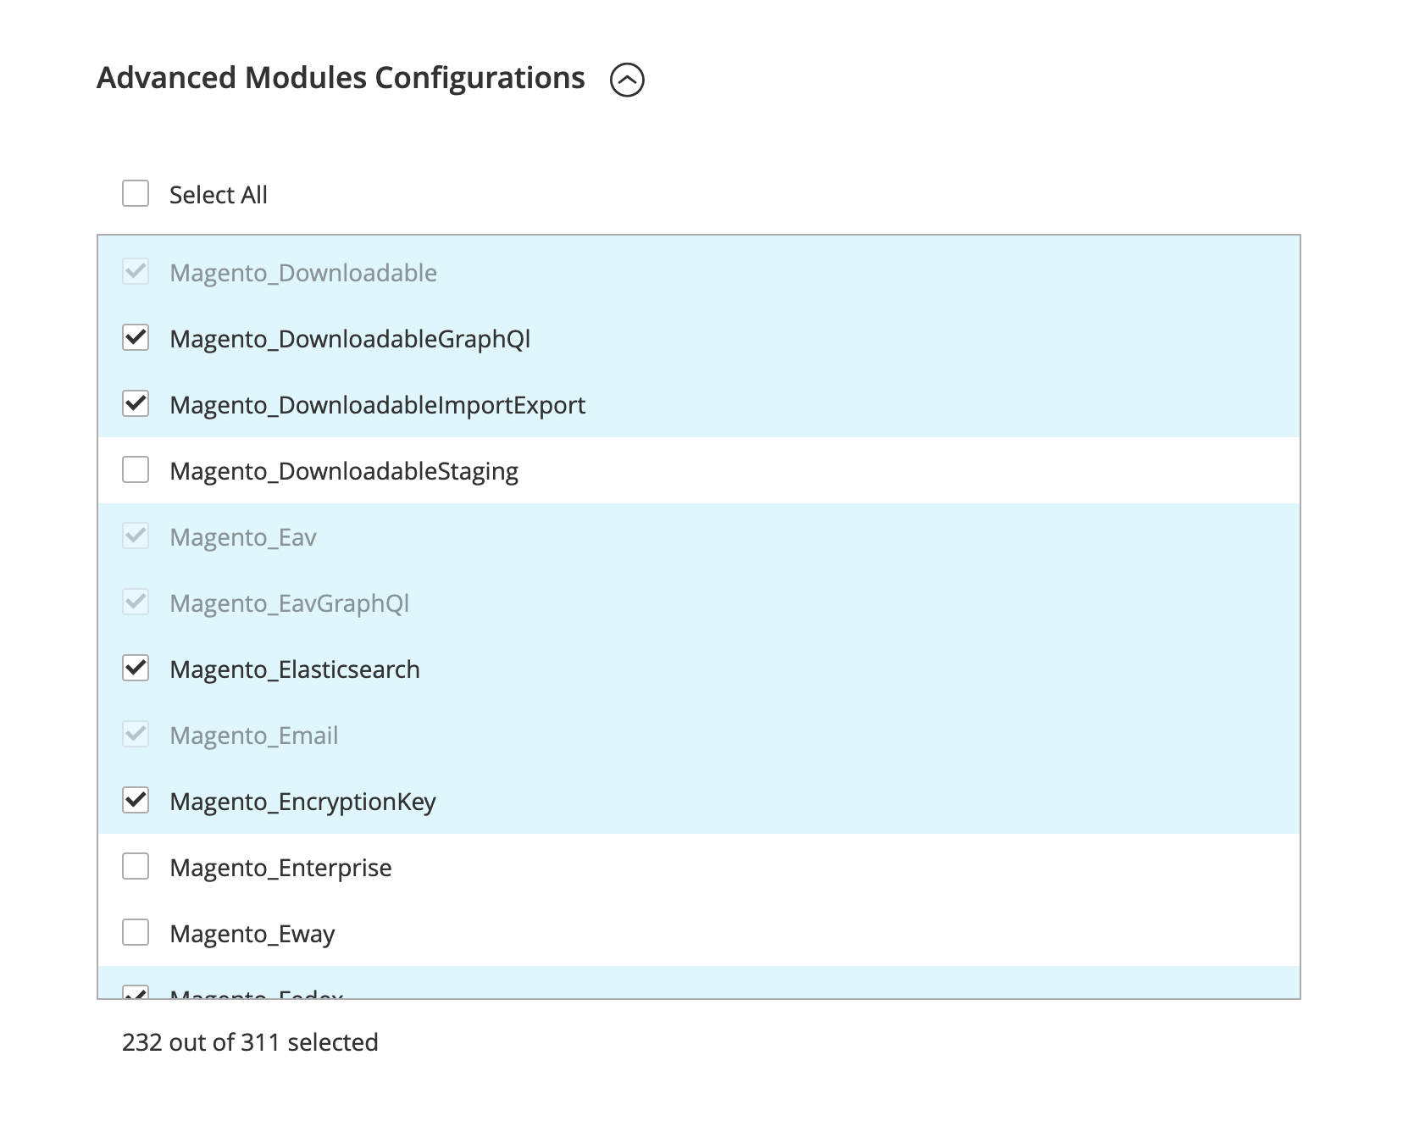
Task: Click the Magento_Eav module name
Action: (x=243, y=537)
